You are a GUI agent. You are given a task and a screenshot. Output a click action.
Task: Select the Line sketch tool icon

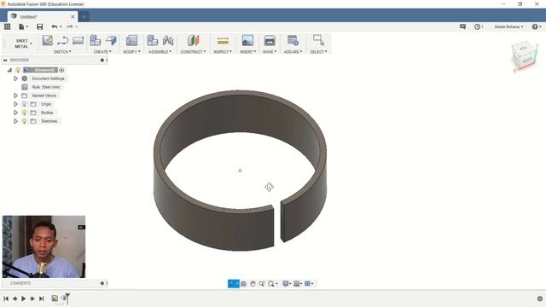[x=62, y=41]
